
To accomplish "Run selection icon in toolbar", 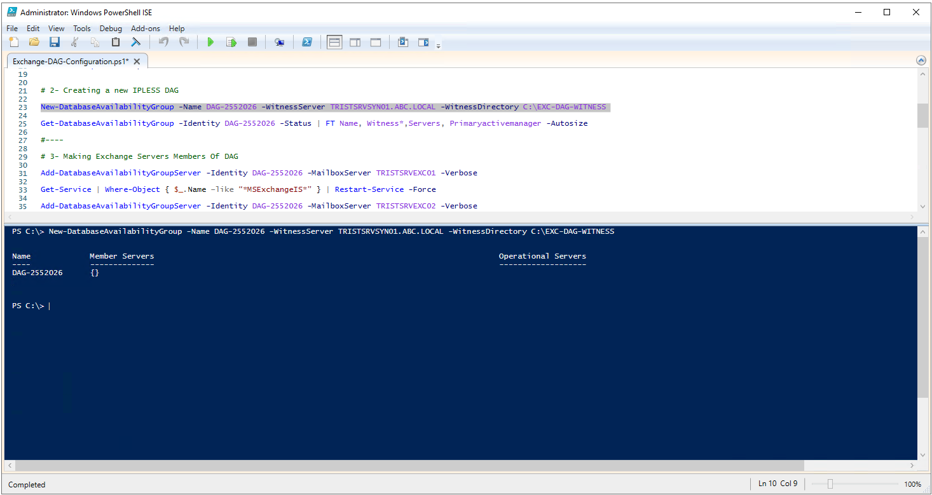I will point(231,42).
